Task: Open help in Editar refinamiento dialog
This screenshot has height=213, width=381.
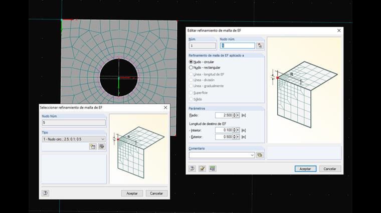Action: point(192,169)
